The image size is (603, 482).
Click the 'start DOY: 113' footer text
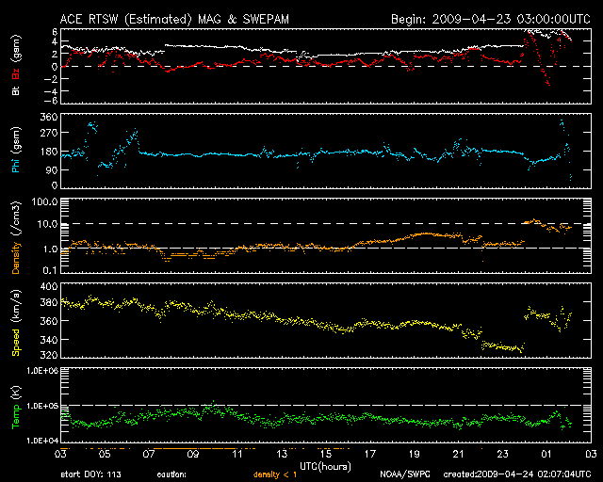tap(90, 474)
